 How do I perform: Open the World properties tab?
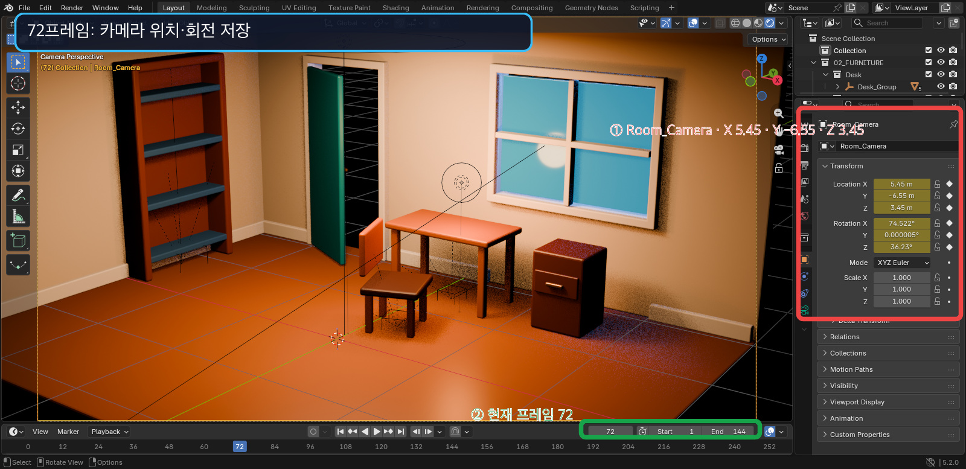pyautogui.click(x=804, y=216)
